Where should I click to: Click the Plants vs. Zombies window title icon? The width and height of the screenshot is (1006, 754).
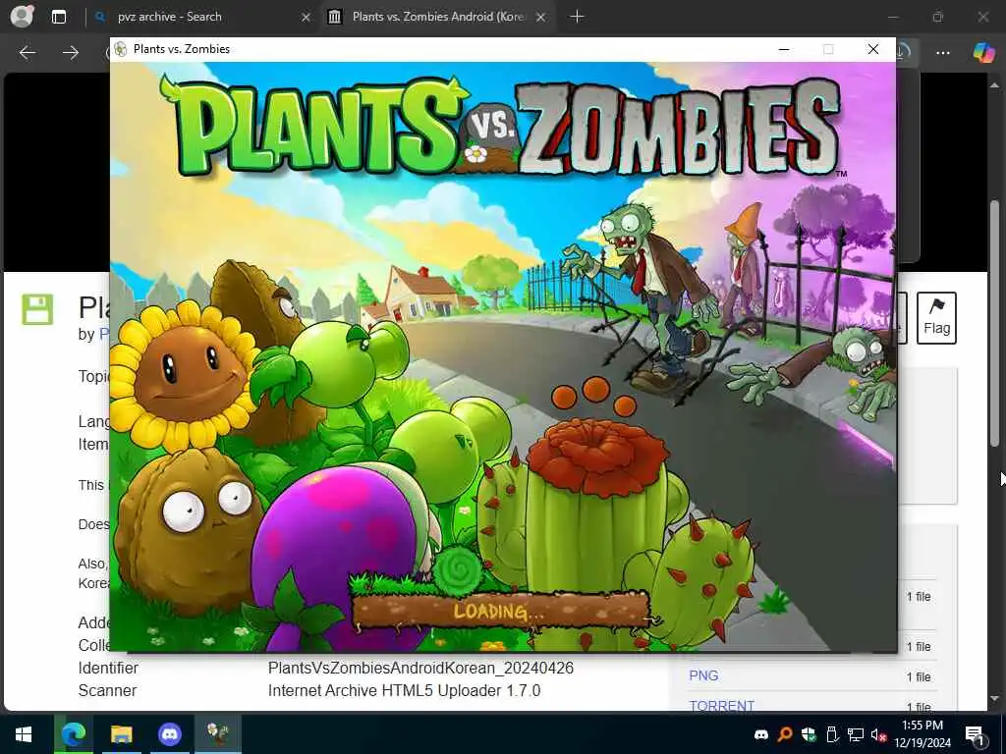click(121, 49)
